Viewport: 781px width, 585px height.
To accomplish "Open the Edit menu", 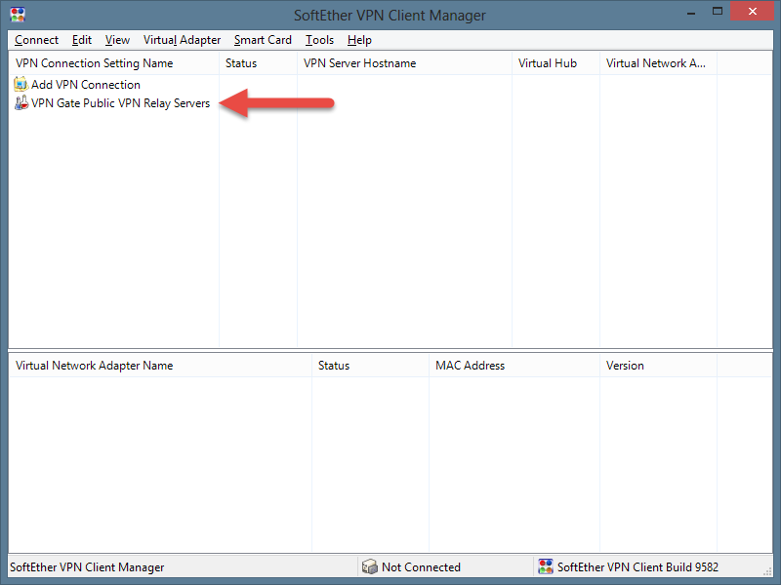I will (x=82, y=40).
